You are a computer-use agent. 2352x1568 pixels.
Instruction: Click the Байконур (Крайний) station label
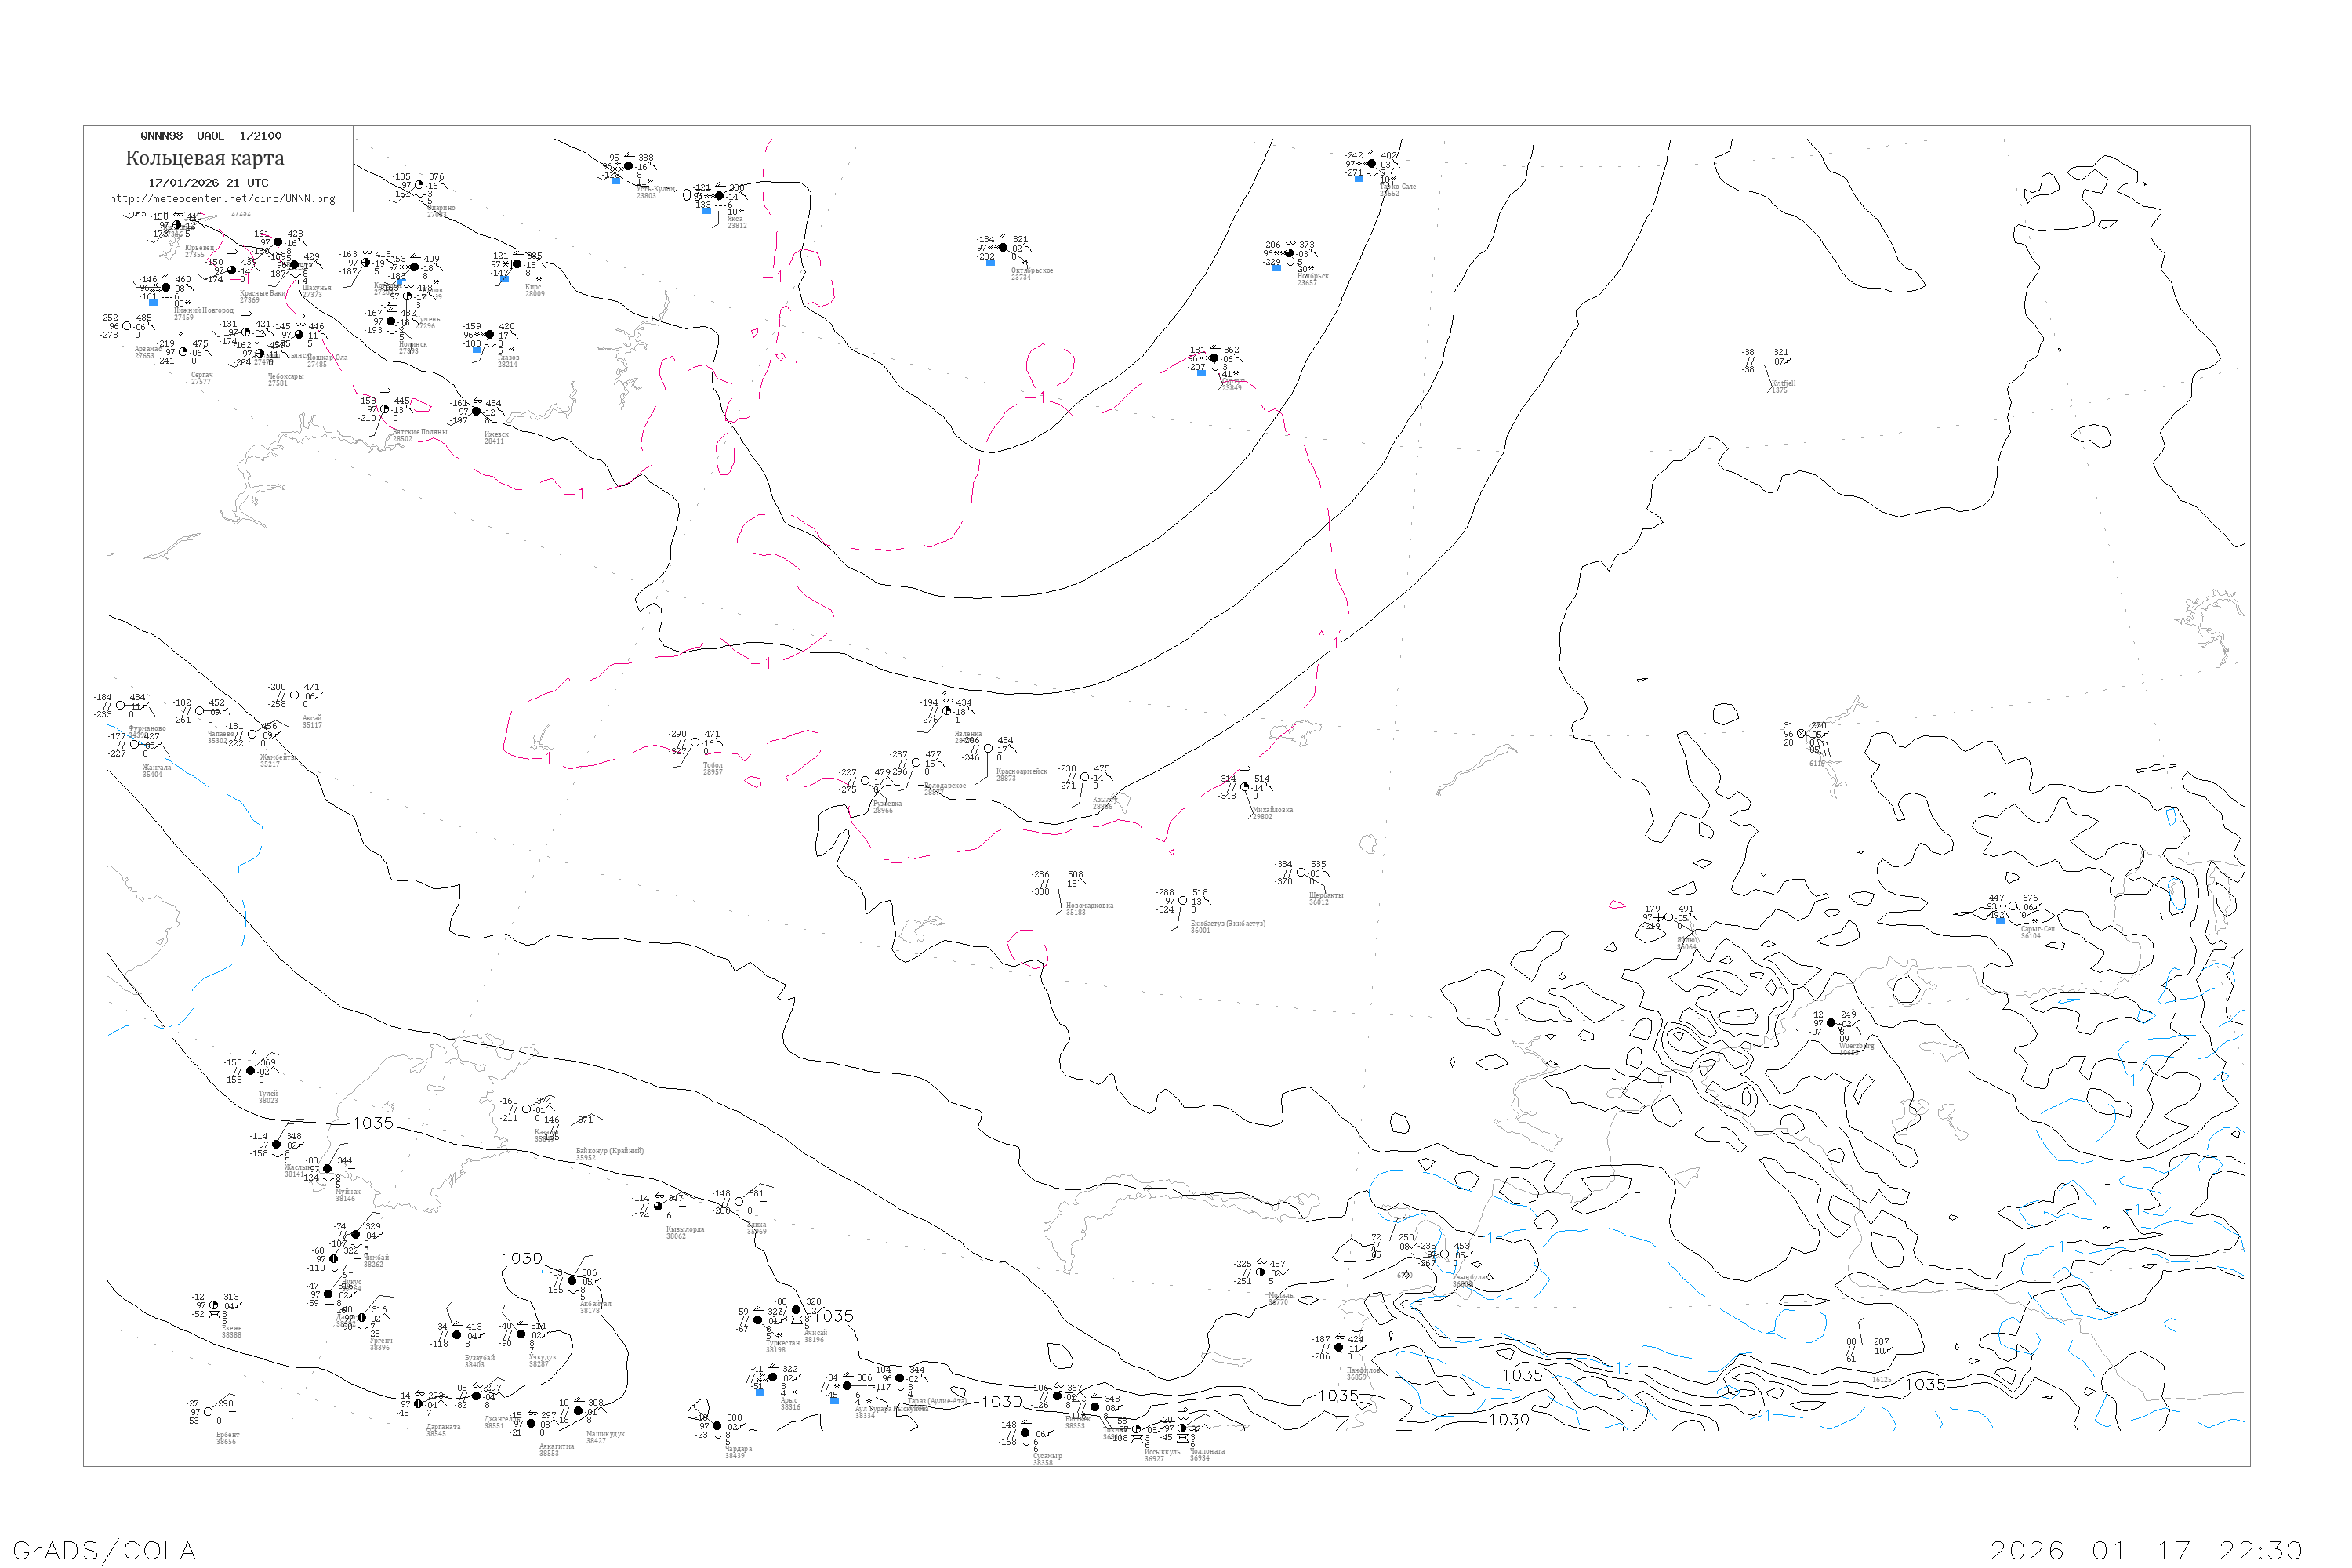tap(609, 1151)
